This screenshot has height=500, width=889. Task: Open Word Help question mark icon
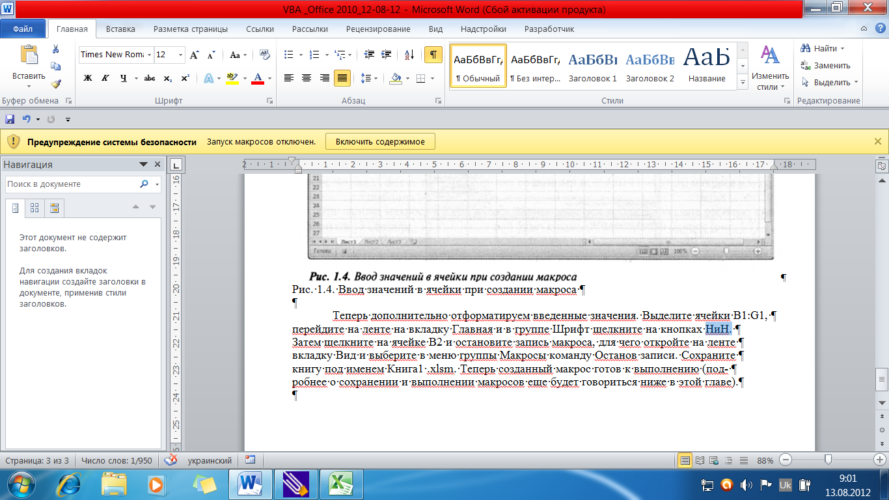tap(881, 29)
